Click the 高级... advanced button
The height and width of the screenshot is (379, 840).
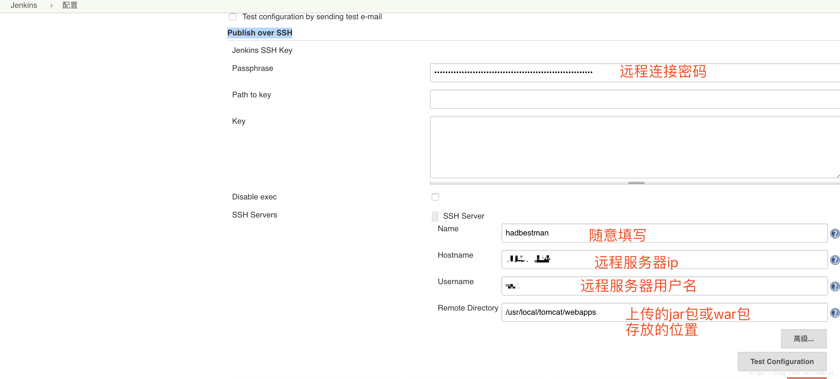pos(804,338)
